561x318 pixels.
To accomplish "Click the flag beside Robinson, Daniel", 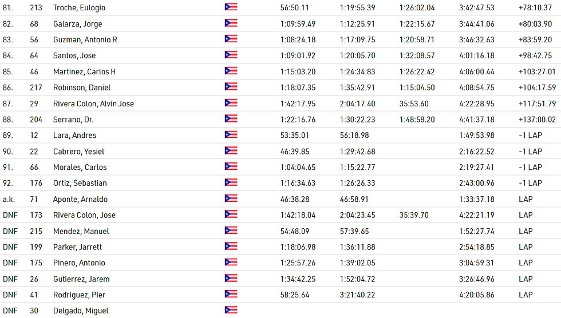I will (x=231, y=88).
